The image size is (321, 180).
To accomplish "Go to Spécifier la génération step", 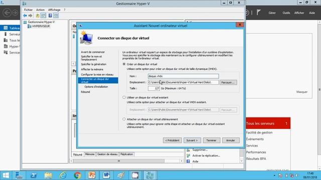I will (x=94, y=64).
